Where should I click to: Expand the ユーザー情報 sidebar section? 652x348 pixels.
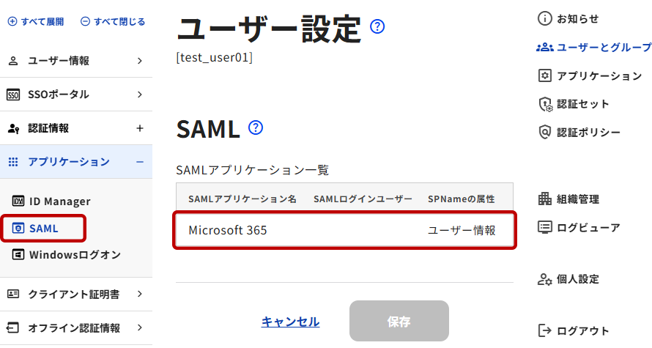click(140, 61)
